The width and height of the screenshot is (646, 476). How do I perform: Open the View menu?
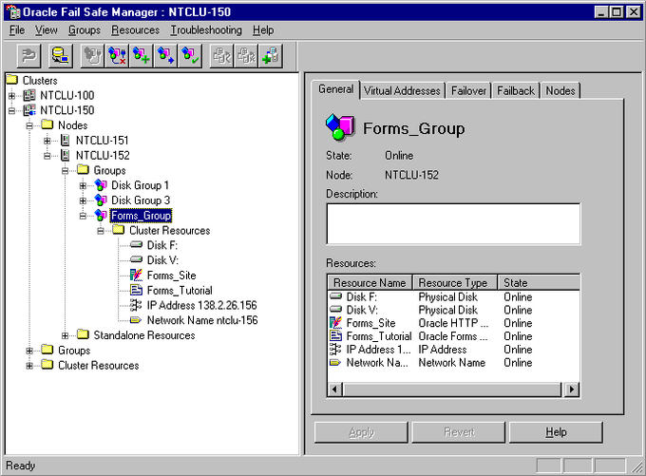46,30
